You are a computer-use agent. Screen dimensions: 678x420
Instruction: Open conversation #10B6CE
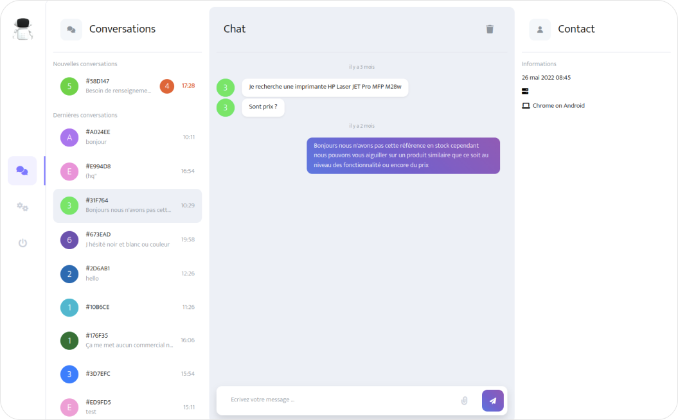pos(127,307)
